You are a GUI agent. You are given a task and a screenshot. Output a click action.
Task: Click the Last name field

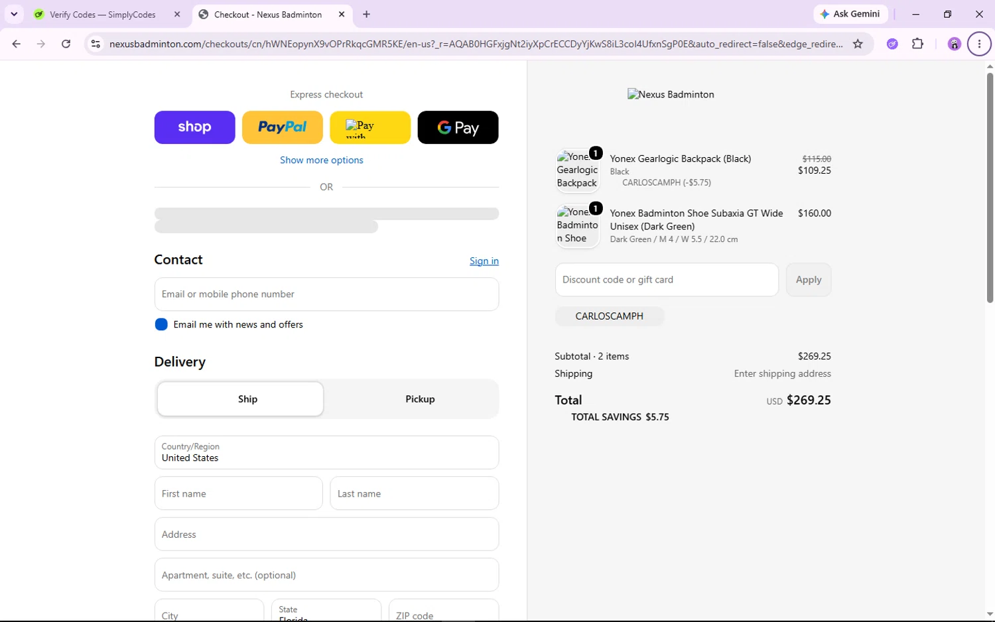[x=415, y=493]
